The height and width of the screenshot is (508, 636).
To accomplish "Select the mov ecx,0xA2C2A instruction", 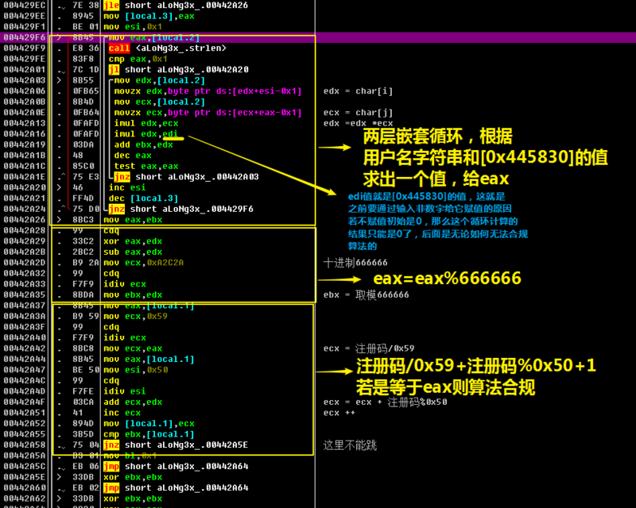I will point(143,263).
